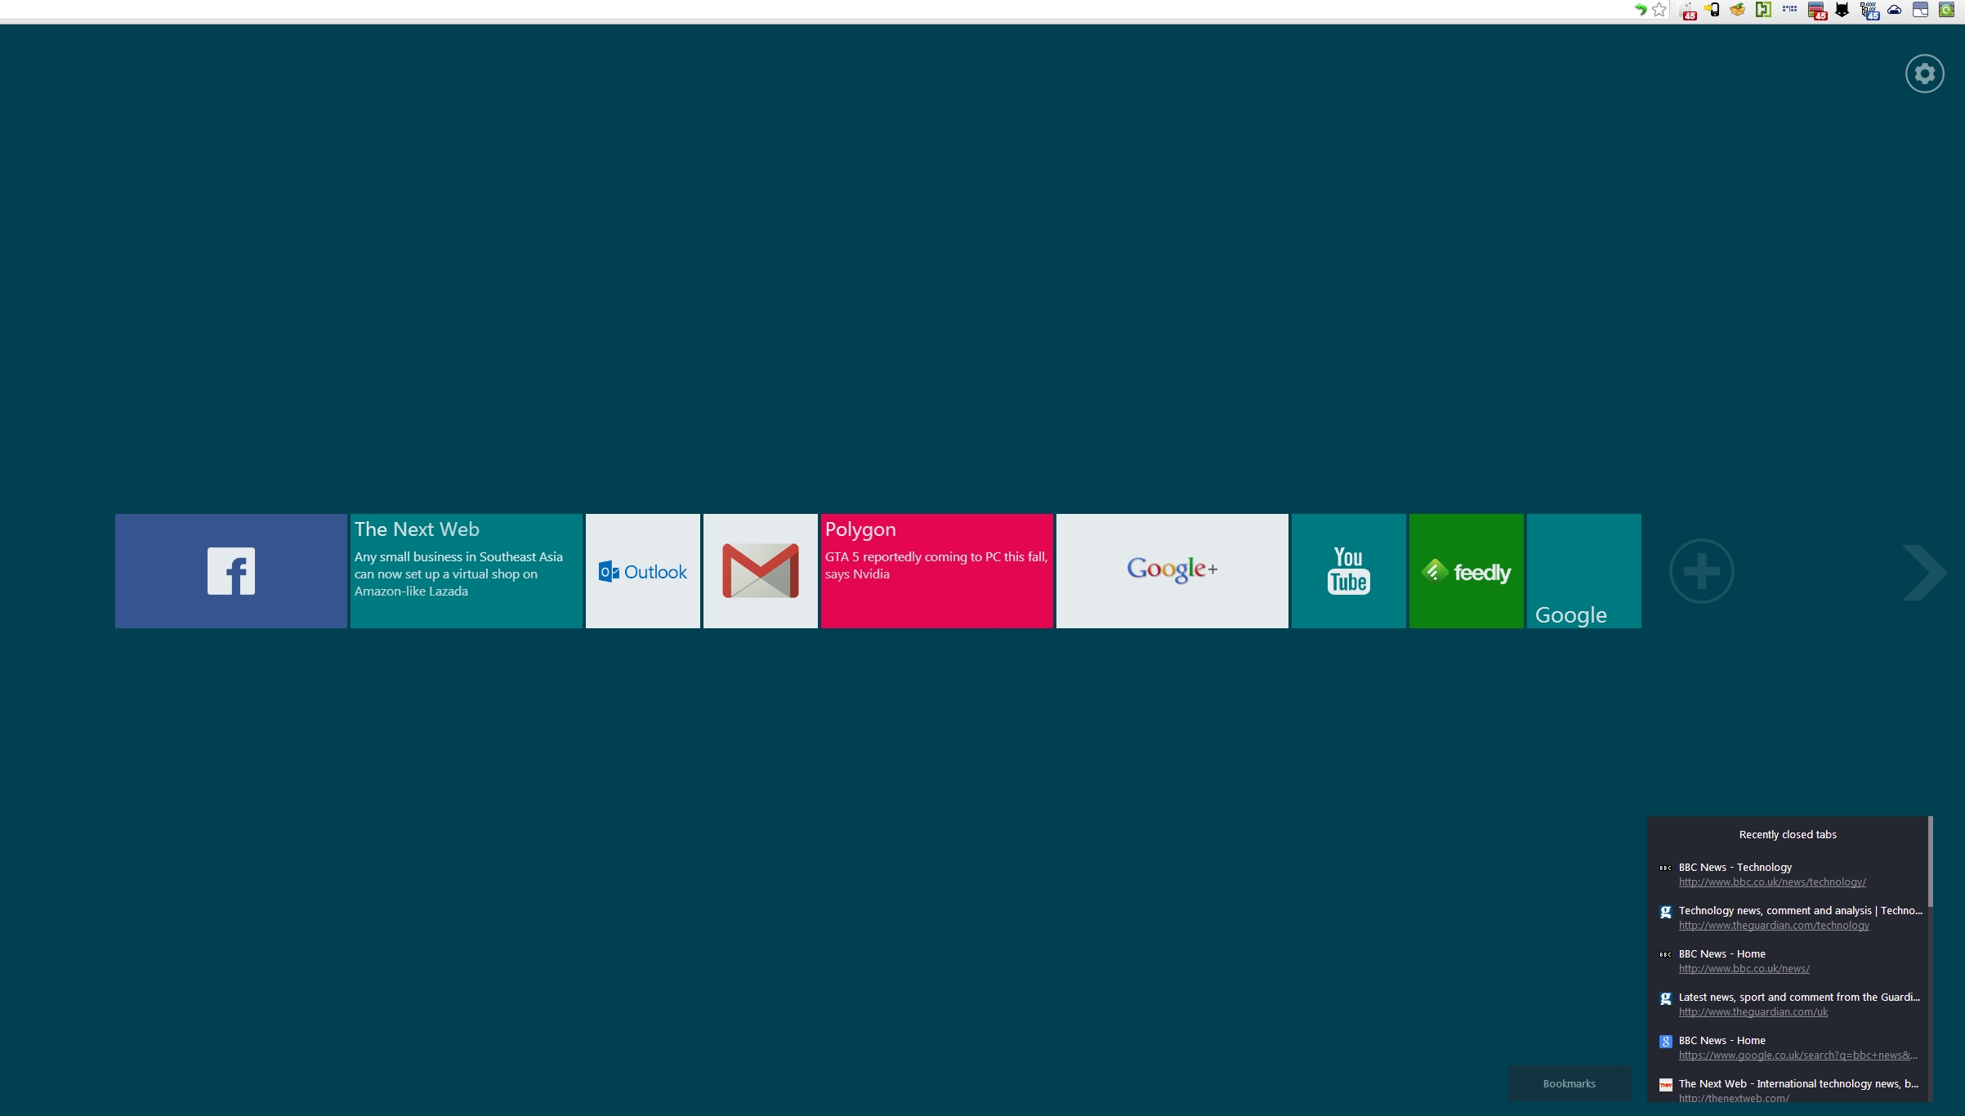Click TNW favicon beside The Next Web entry
Viewport: 1965px width, 1116px height.
click(x=1665, y=1085)
